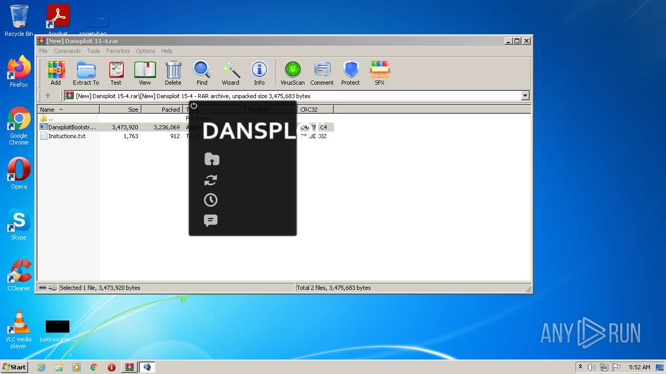Click the drive/key icon in status bar

[48, 288]
